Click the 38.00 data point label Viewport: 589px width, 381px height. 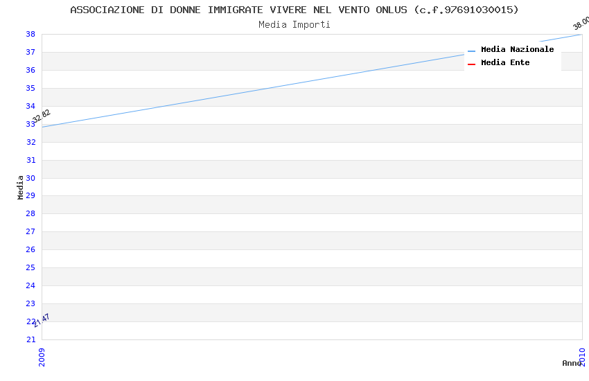[x=581, y=23]
